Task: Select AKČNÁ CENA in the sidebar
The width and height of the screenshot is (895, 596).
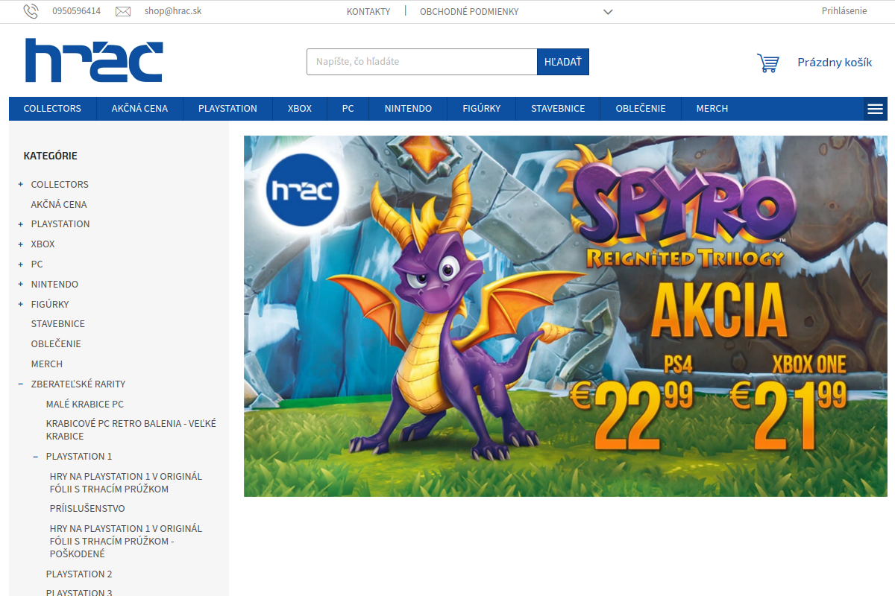Action: tap(59, 204)
